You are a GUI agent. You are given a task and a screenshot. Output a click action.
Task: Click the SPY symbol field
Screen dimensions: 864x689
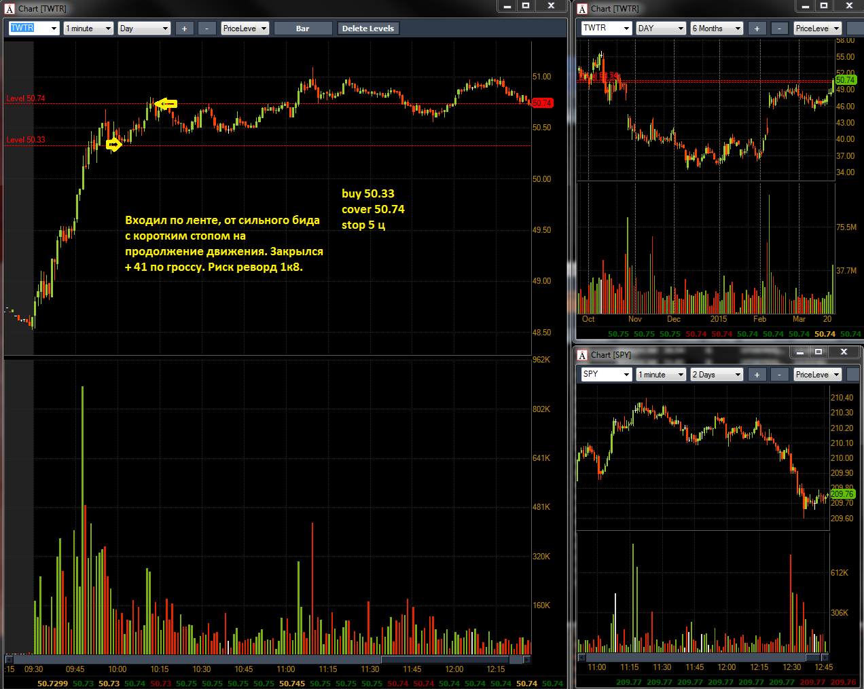pyautogui.click(x=607, y=375)
